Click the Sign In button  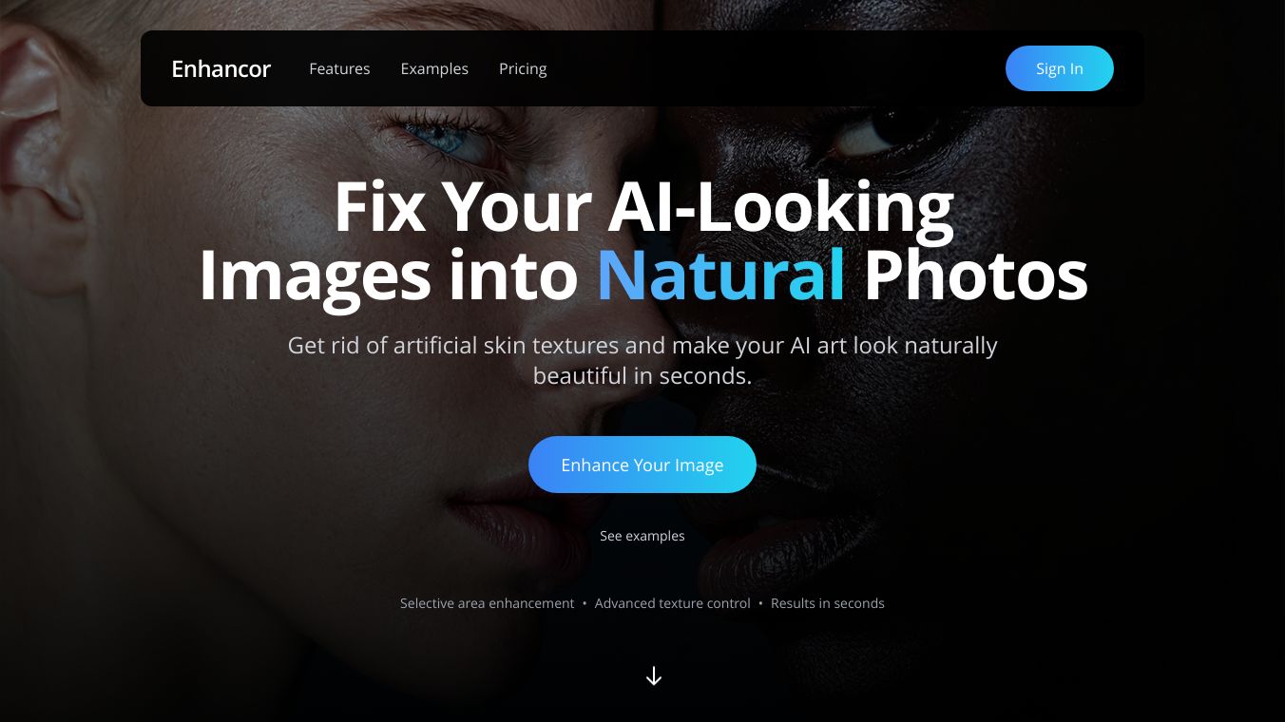point(1059,68)
